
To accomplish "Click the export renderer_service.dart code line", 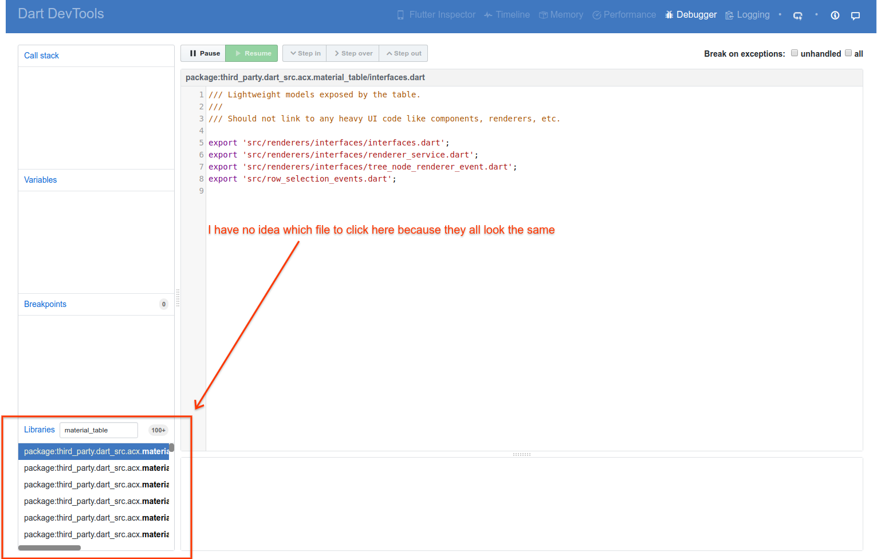I will [x=343, y=155].
